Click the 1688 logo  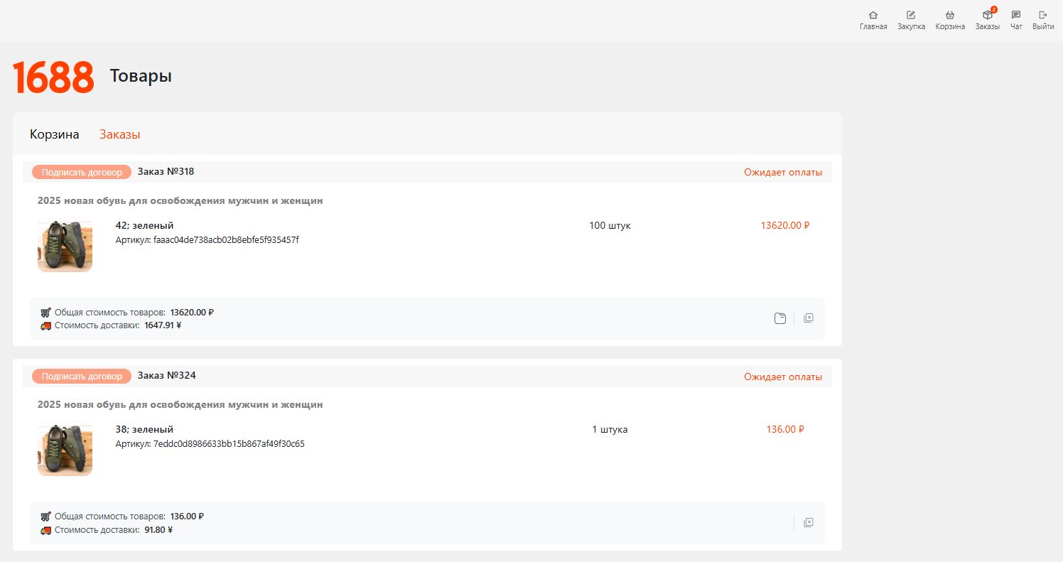[53, 77]
